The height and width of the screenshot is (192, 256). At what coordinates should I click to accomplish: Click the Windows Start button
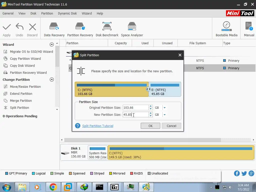6,187
